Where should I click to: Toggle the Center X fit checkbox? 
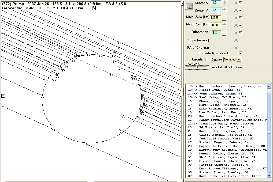coord(241,3)
